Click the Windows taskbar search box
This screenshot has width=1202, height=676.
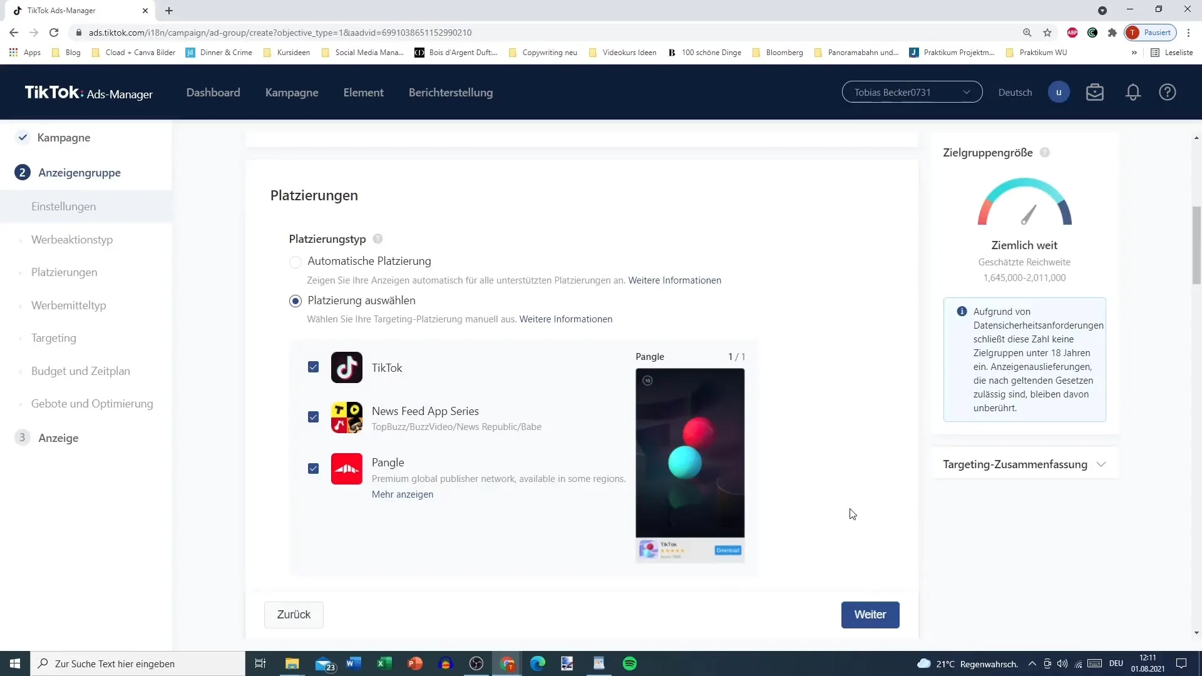pos(138,663)
